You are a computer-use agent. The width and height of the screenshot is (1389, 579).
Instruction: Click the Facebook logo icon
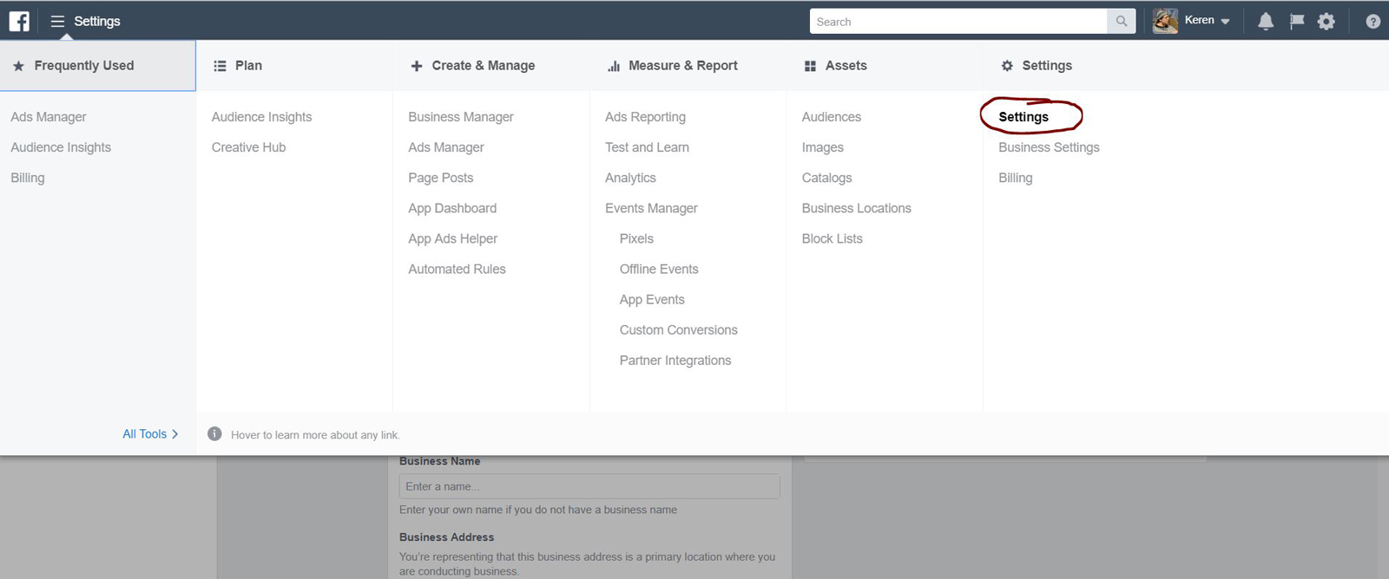19,21
